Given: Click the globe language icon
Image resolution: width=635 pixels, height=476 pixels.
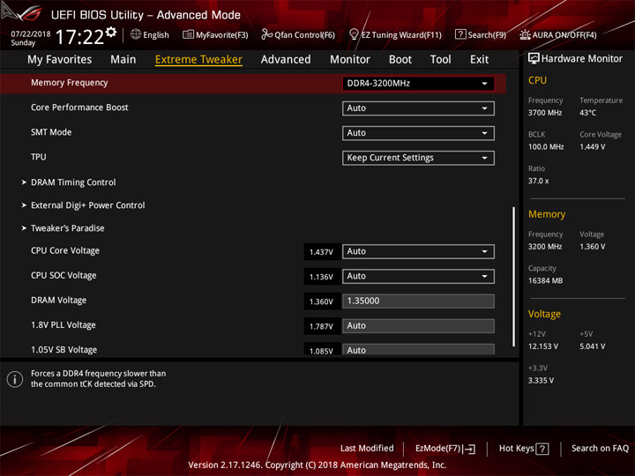Looking at the screenshot, I should pos(136,34).
